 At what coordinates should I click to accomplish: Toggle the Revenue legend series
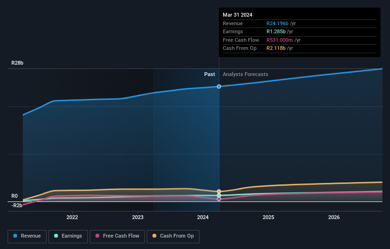click(27, 236)
